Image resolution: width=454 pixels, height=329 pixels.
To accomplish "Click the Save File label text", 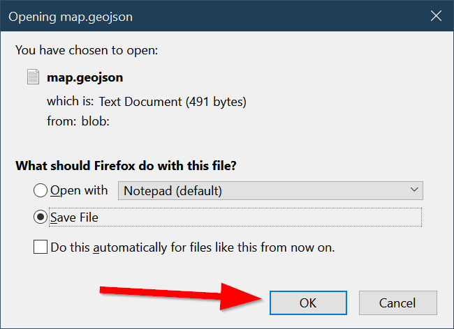I will (74, 217).
